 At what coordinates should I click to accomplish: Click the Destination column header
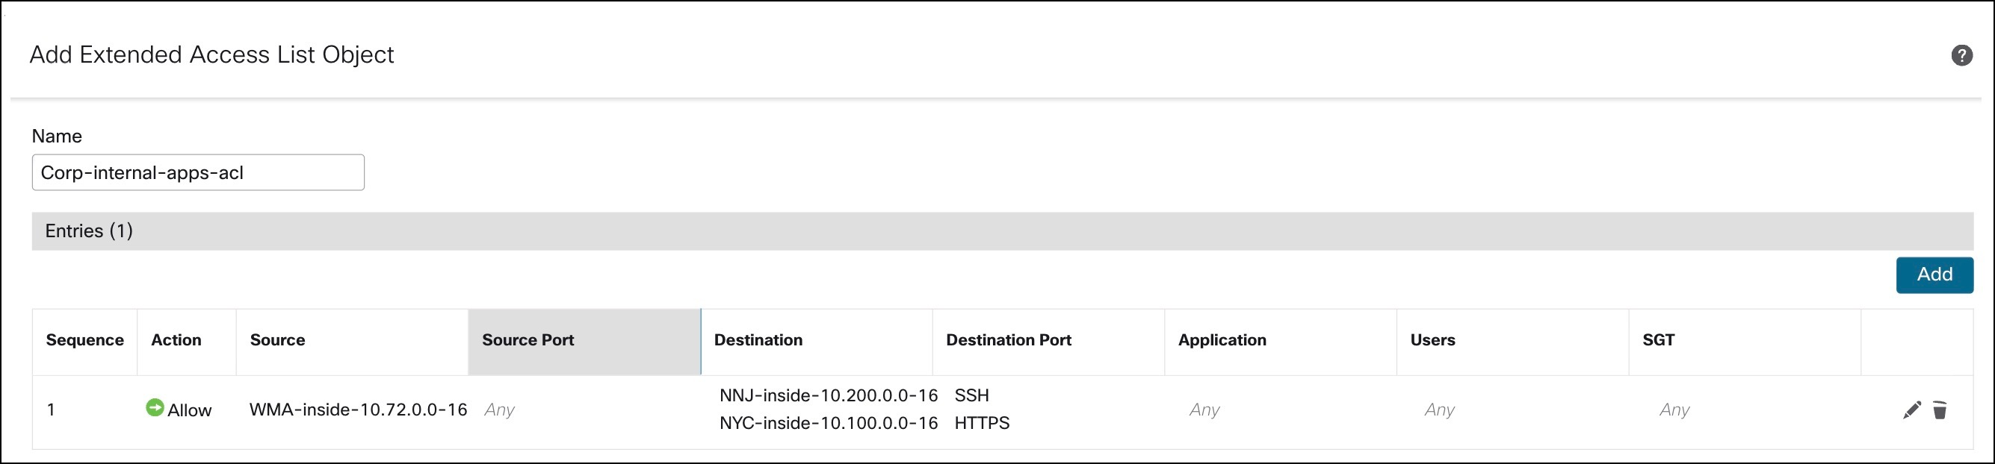758,340
